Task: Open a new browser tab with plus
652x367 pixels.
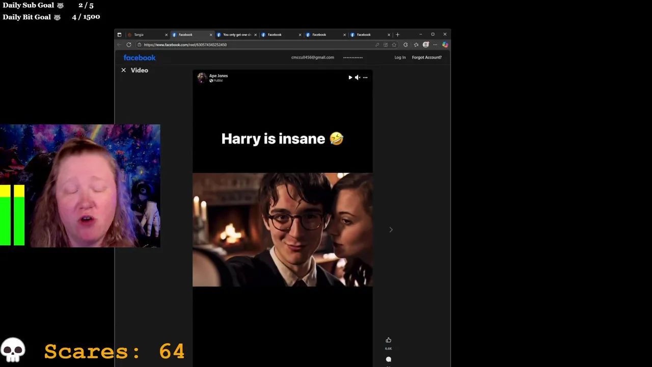Action: click(x=397, y=35)
